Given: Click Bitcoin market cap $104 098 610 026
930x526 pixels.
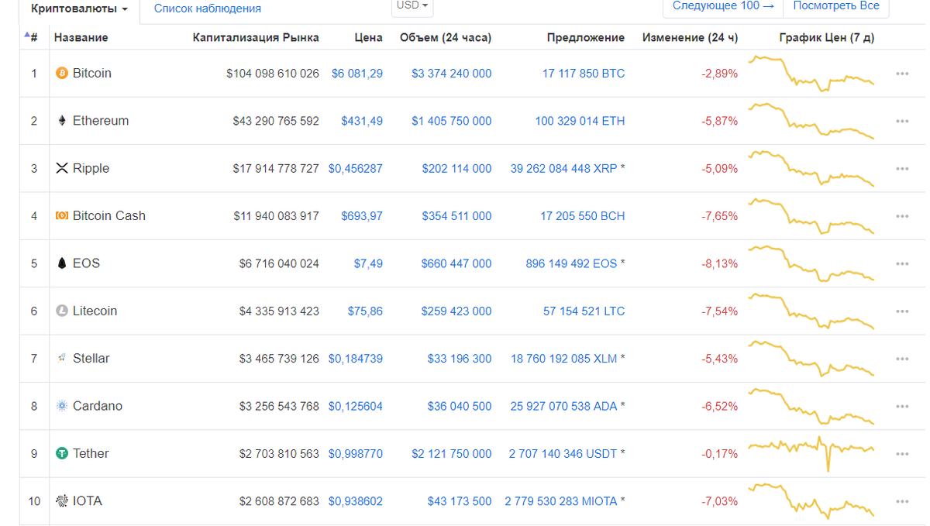Looking at the screenshot, I should (x=273, y=74).
